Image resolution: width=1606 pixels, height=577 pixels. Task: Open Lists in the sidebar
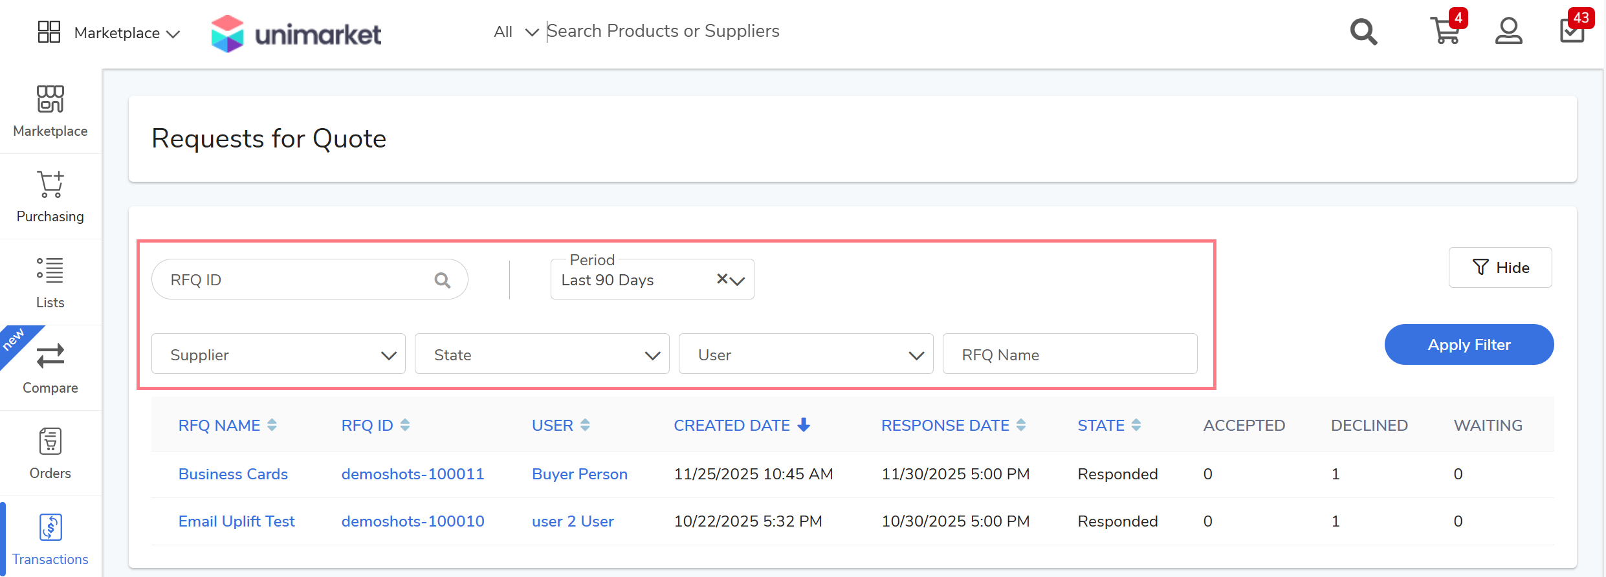coord(50,282)
